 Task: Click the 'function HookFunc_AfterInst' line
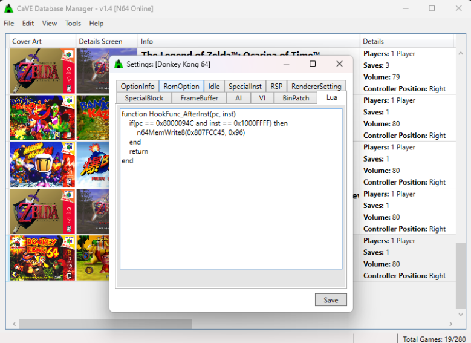pyautogui.click(x=179, y=114)
